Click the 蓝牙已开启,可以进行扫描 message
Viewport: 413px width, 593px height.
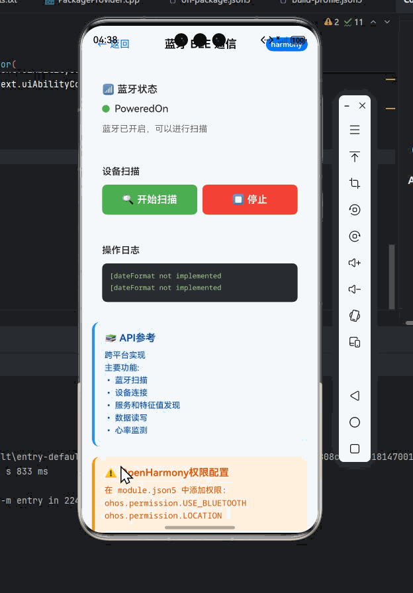point(155,129)
